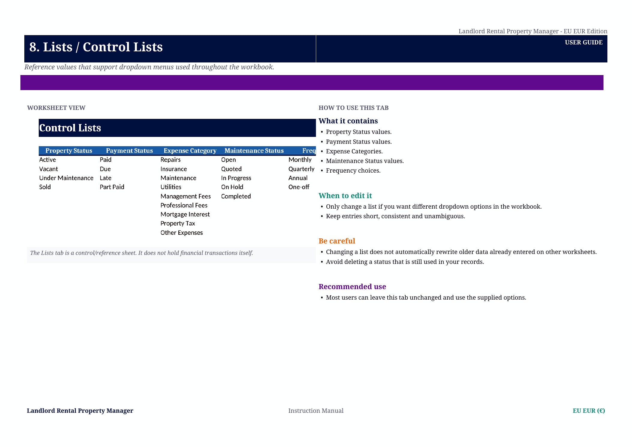Viewport: 632px width, 447px height.
Task: Click the 'Be careful' heading
Action: pyautogui.click(x=337, y=241)
